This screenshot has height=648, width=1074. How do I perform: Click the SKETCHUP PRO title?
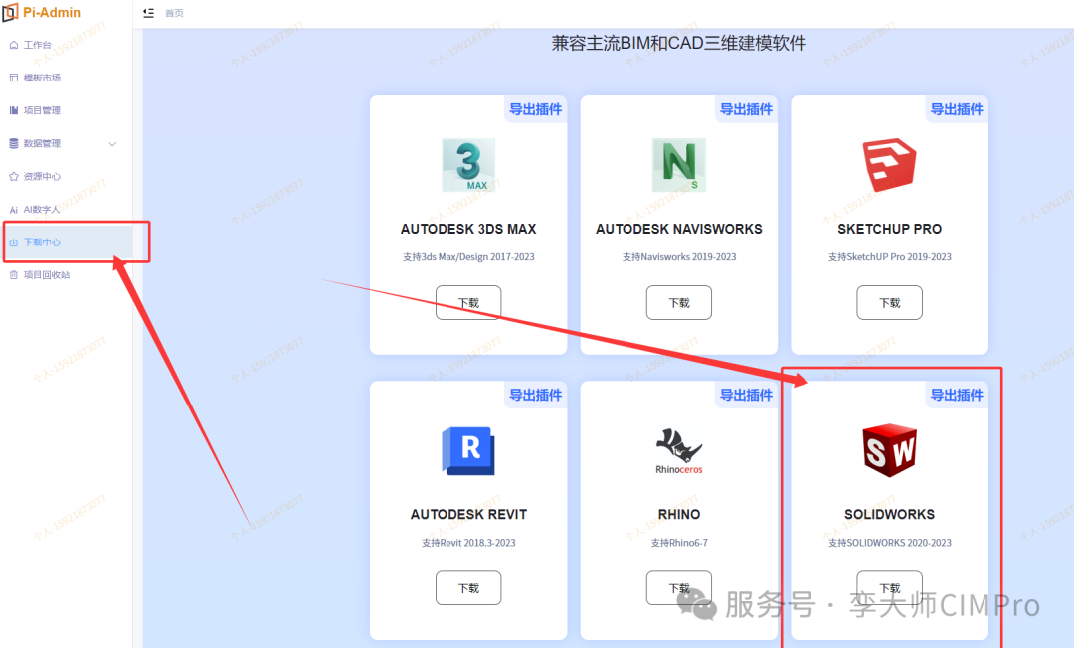point(889,229)
